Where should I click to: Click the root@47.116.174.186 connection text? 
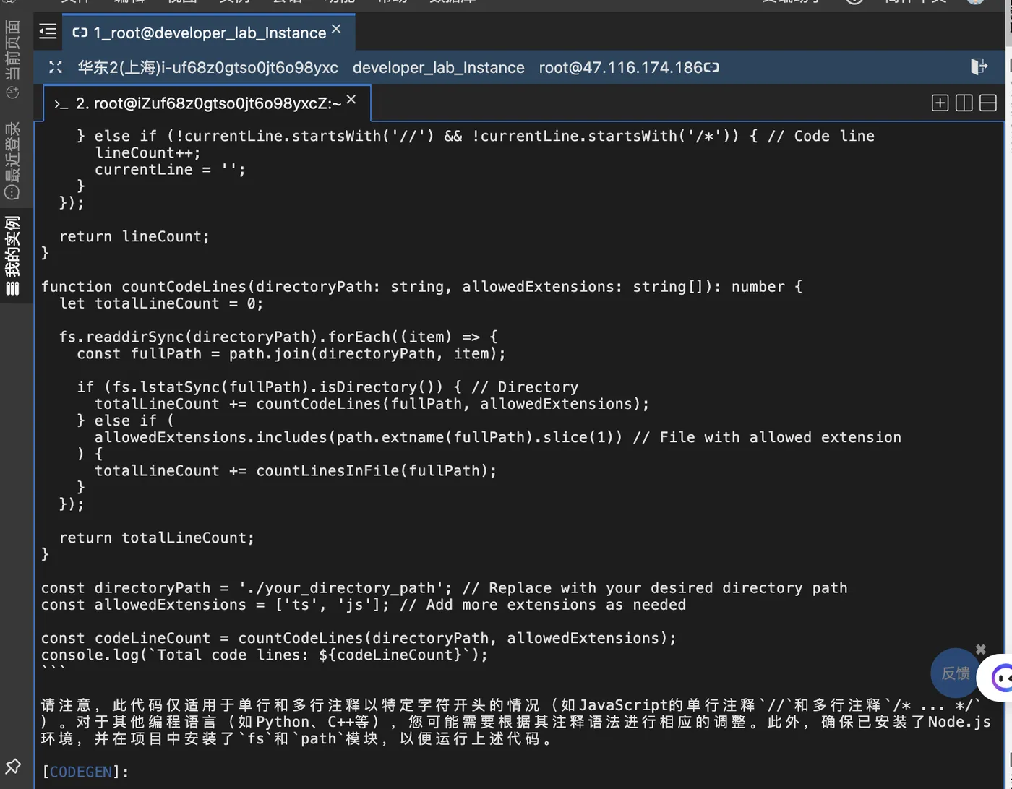pos(620,67)
